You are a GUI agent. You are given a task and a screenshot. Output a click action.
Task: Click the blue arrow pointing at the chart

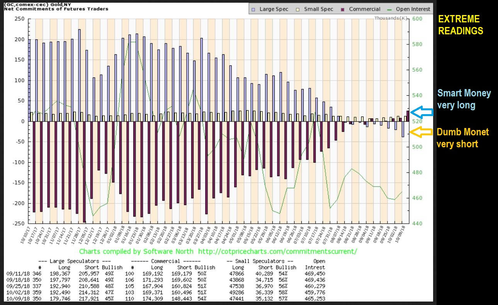coord(422,112)
